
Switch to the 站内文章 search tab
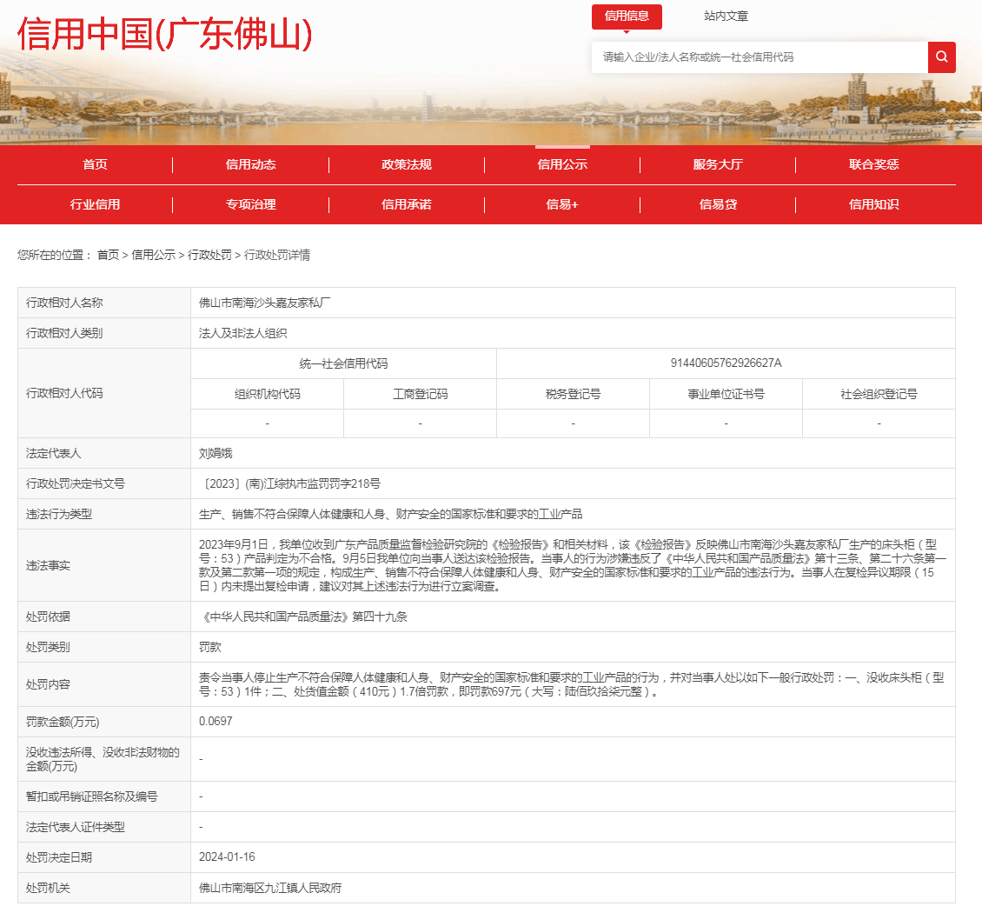coord(726,17)
